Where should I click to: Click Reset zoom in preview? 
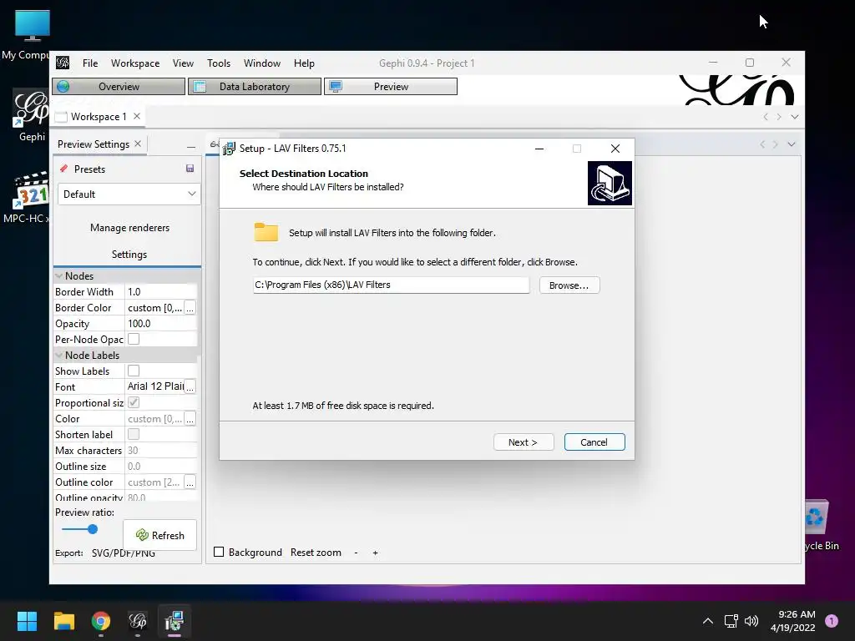tap(316, 553)
